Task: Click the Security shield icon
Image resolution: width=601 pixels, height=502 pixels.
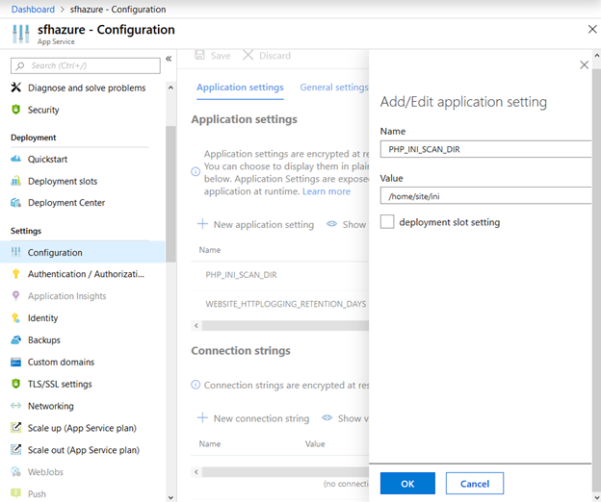Action: tap(15, 110)
